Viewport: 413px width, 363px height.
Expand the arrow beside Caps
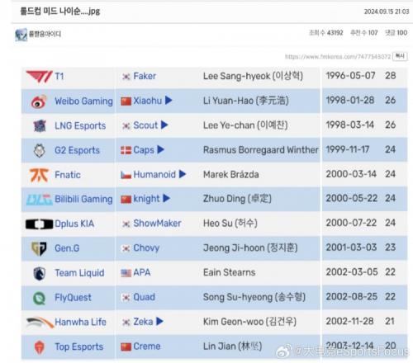click(x=160, y=149)
